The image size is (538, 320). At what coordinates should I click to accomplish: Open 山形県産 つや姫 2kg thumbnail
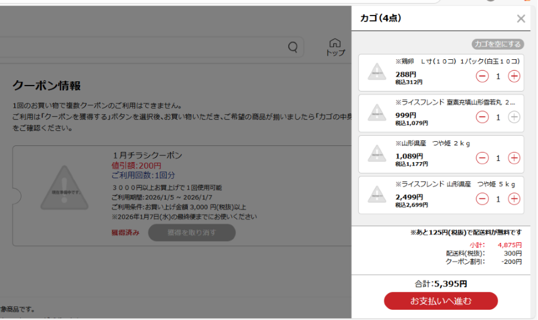click(x=377, y=154)
